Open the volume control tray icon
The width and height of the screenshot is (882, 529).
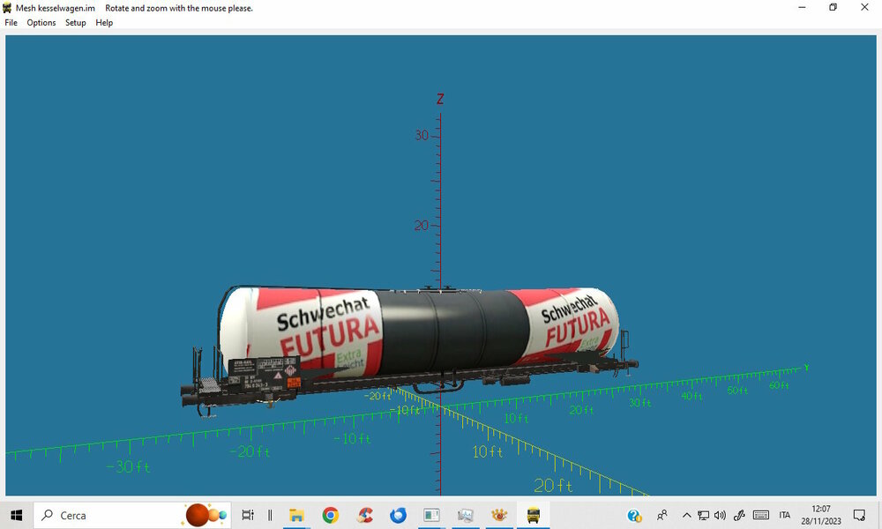click(x=720, y=515)
